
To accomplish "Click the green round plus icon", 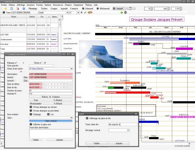I will pos(121,13).
